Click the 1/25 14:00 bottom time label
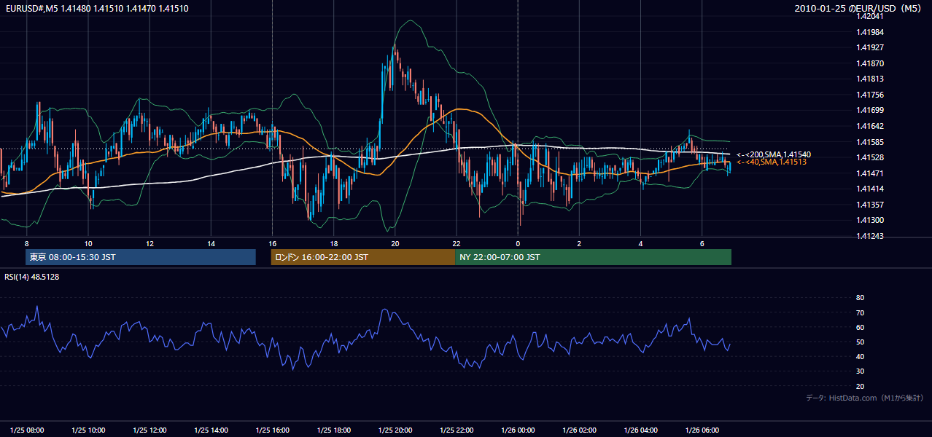This screenshot has width=932, height=437. tap(211, 430)
